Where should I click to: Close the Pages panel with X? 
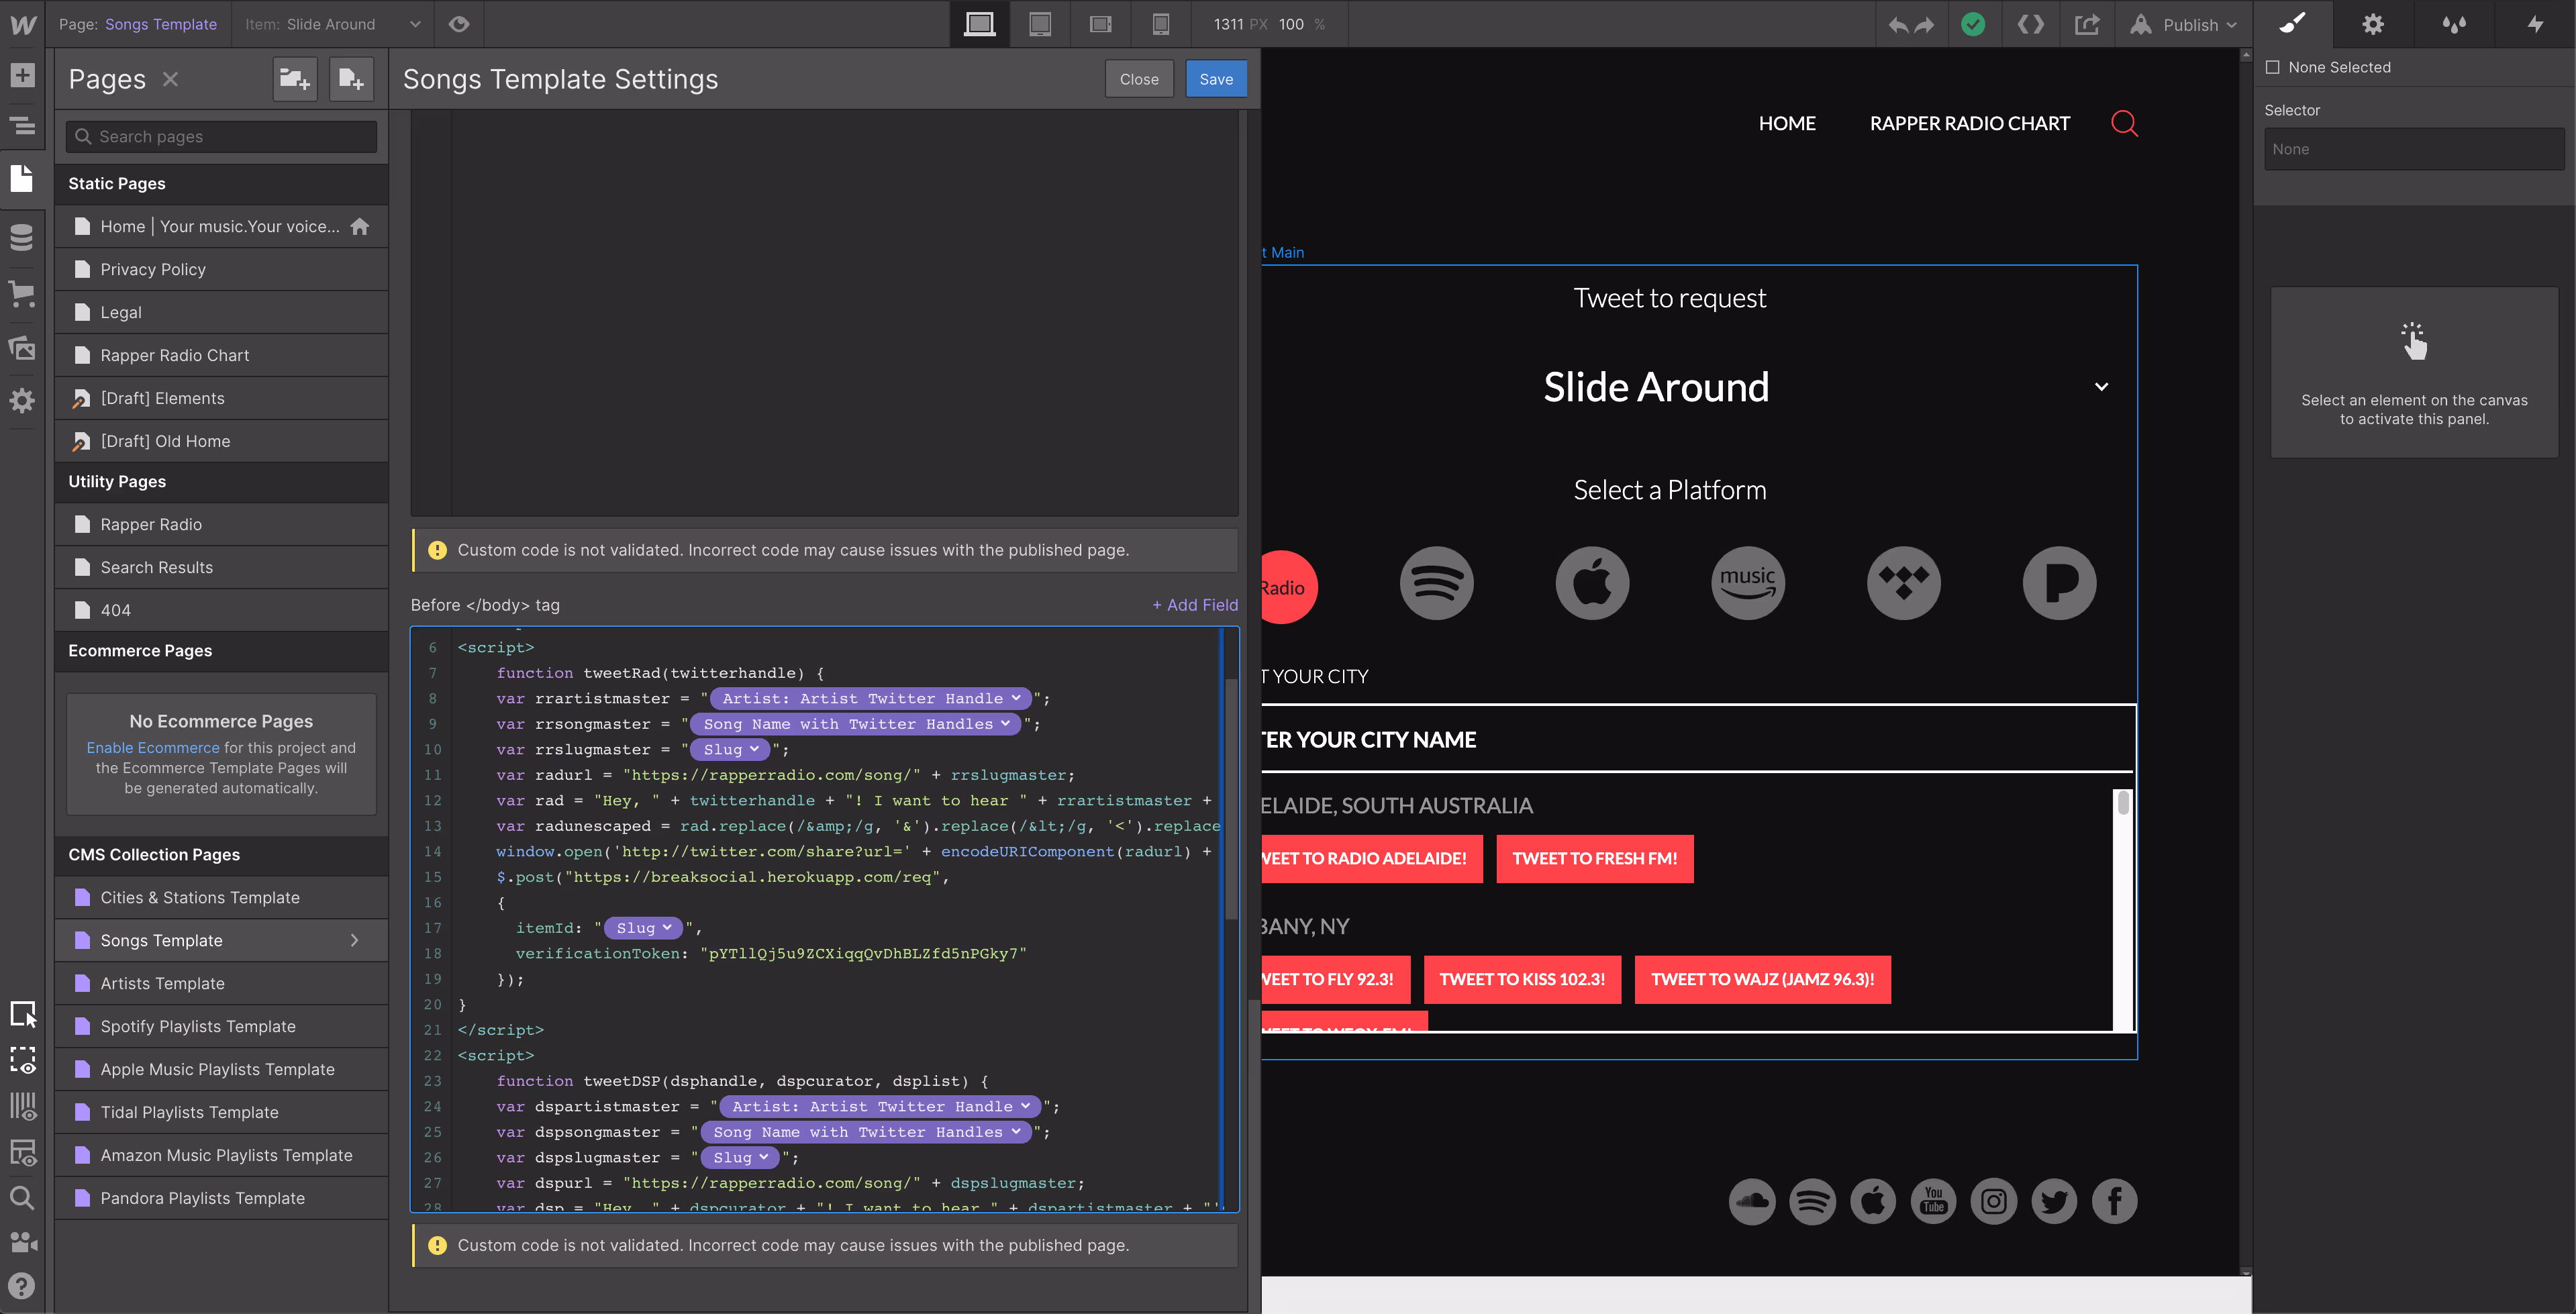[171, 79]
